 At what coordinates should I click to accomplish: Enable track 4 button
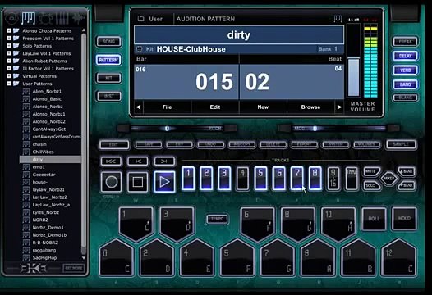tap(242, 178)
